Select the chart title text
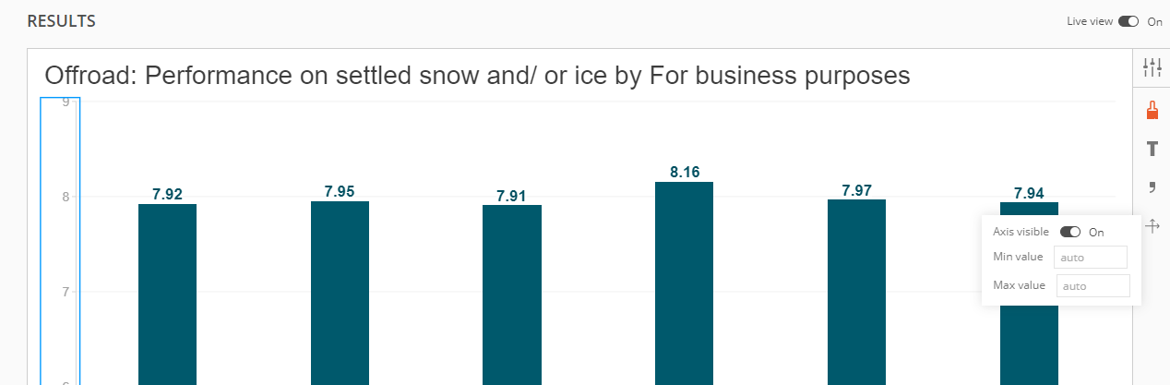 [x=477, y=75]
